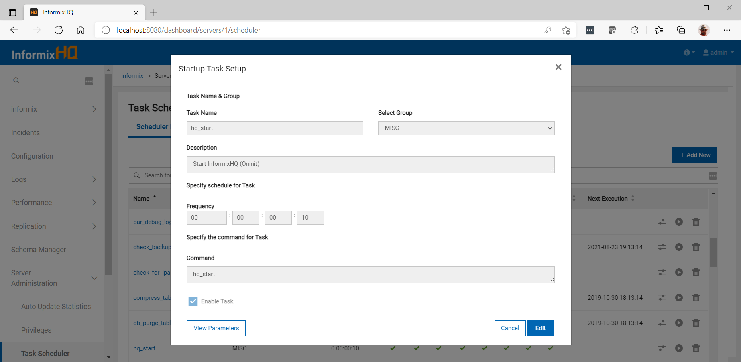
Task: Open Task Scheduler in sidebar
Action: [45, 353]
